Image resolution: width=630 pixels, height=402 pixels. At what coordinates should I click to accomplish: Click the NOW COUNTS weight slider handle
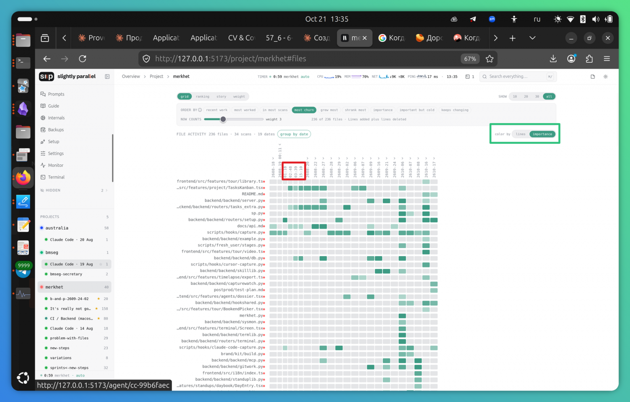pyautogui.click(x=223, y=119)
